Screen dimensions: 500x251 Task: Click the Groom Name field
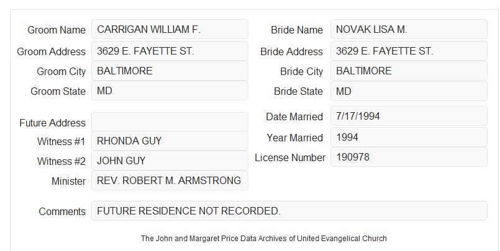pyautogui.click(x=170, y=29)
